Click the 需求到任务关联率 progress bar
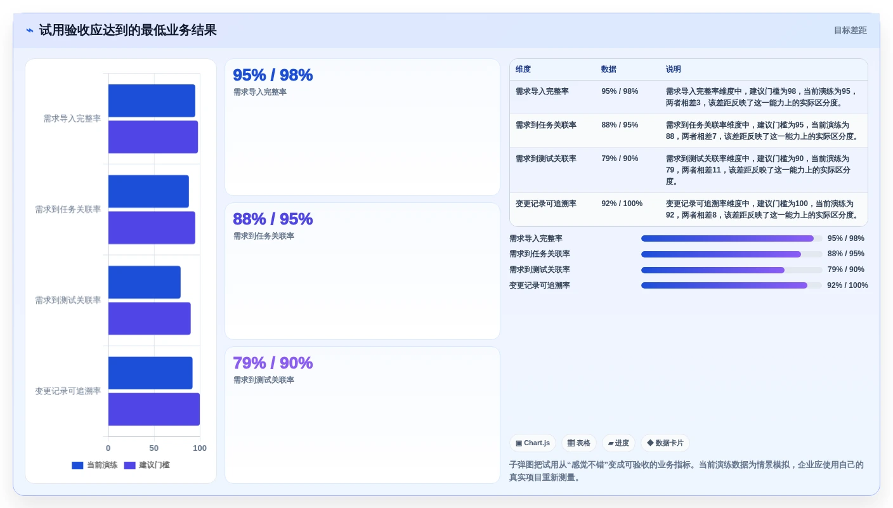 731,254
